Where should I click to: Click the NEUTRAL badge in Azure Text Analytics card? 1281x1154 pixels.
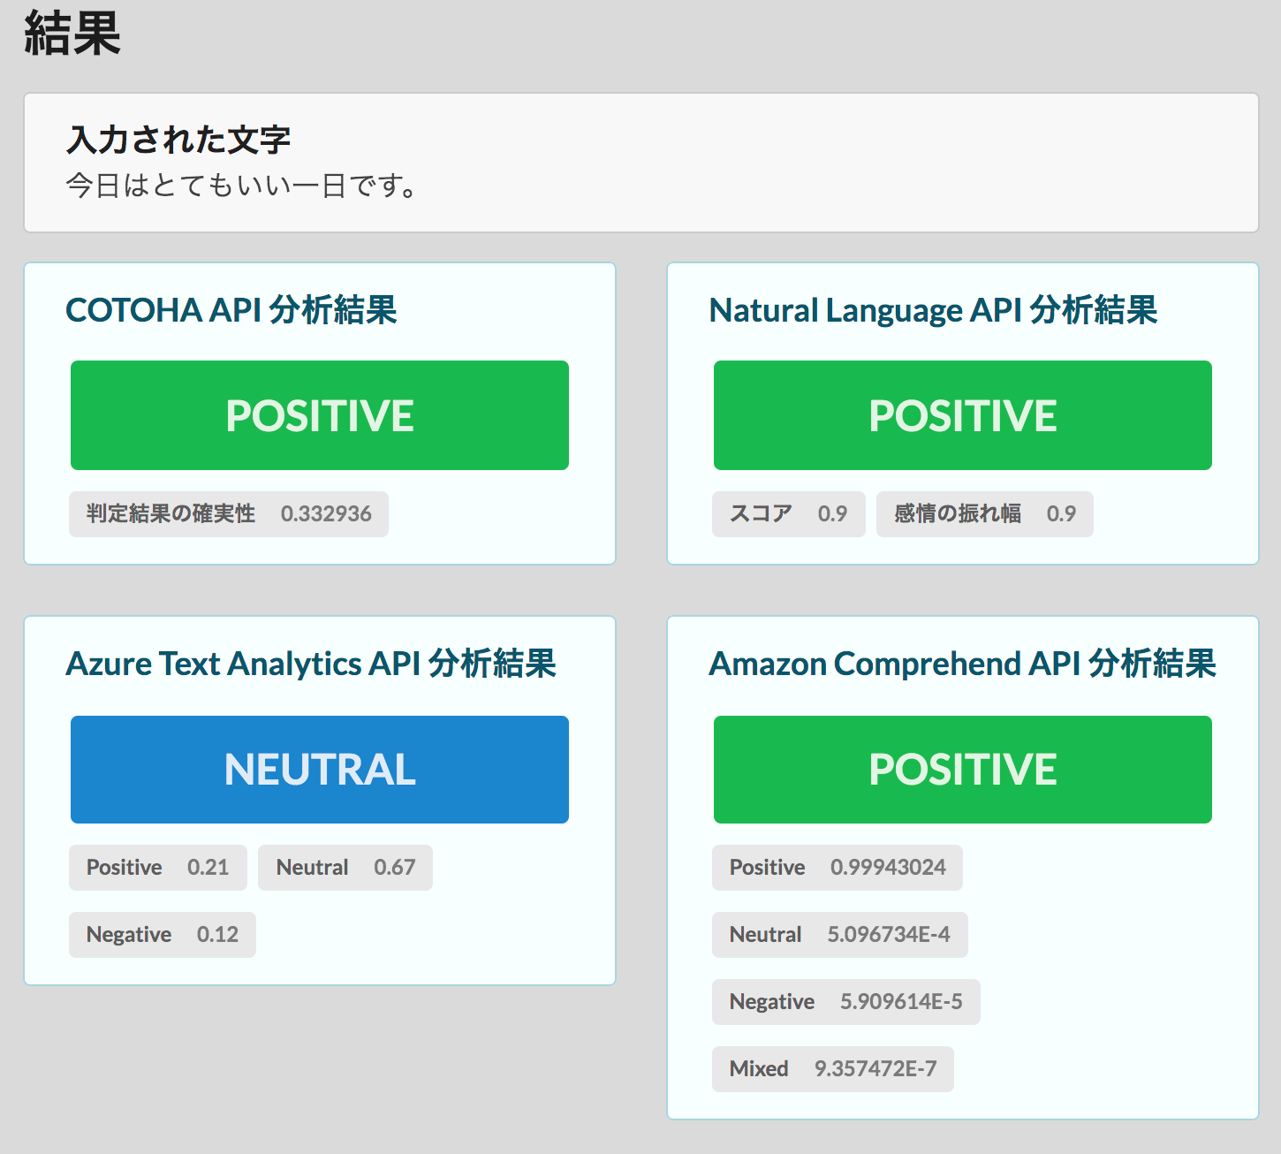click(x=319, y=769)
